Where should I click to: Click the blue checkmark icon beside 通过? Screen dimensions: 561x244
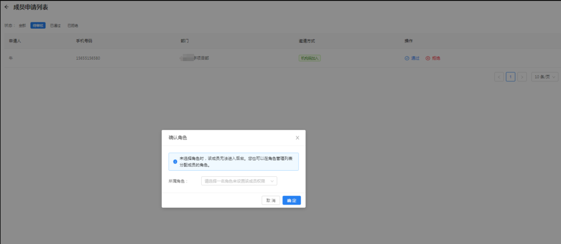tap(407, 58)
